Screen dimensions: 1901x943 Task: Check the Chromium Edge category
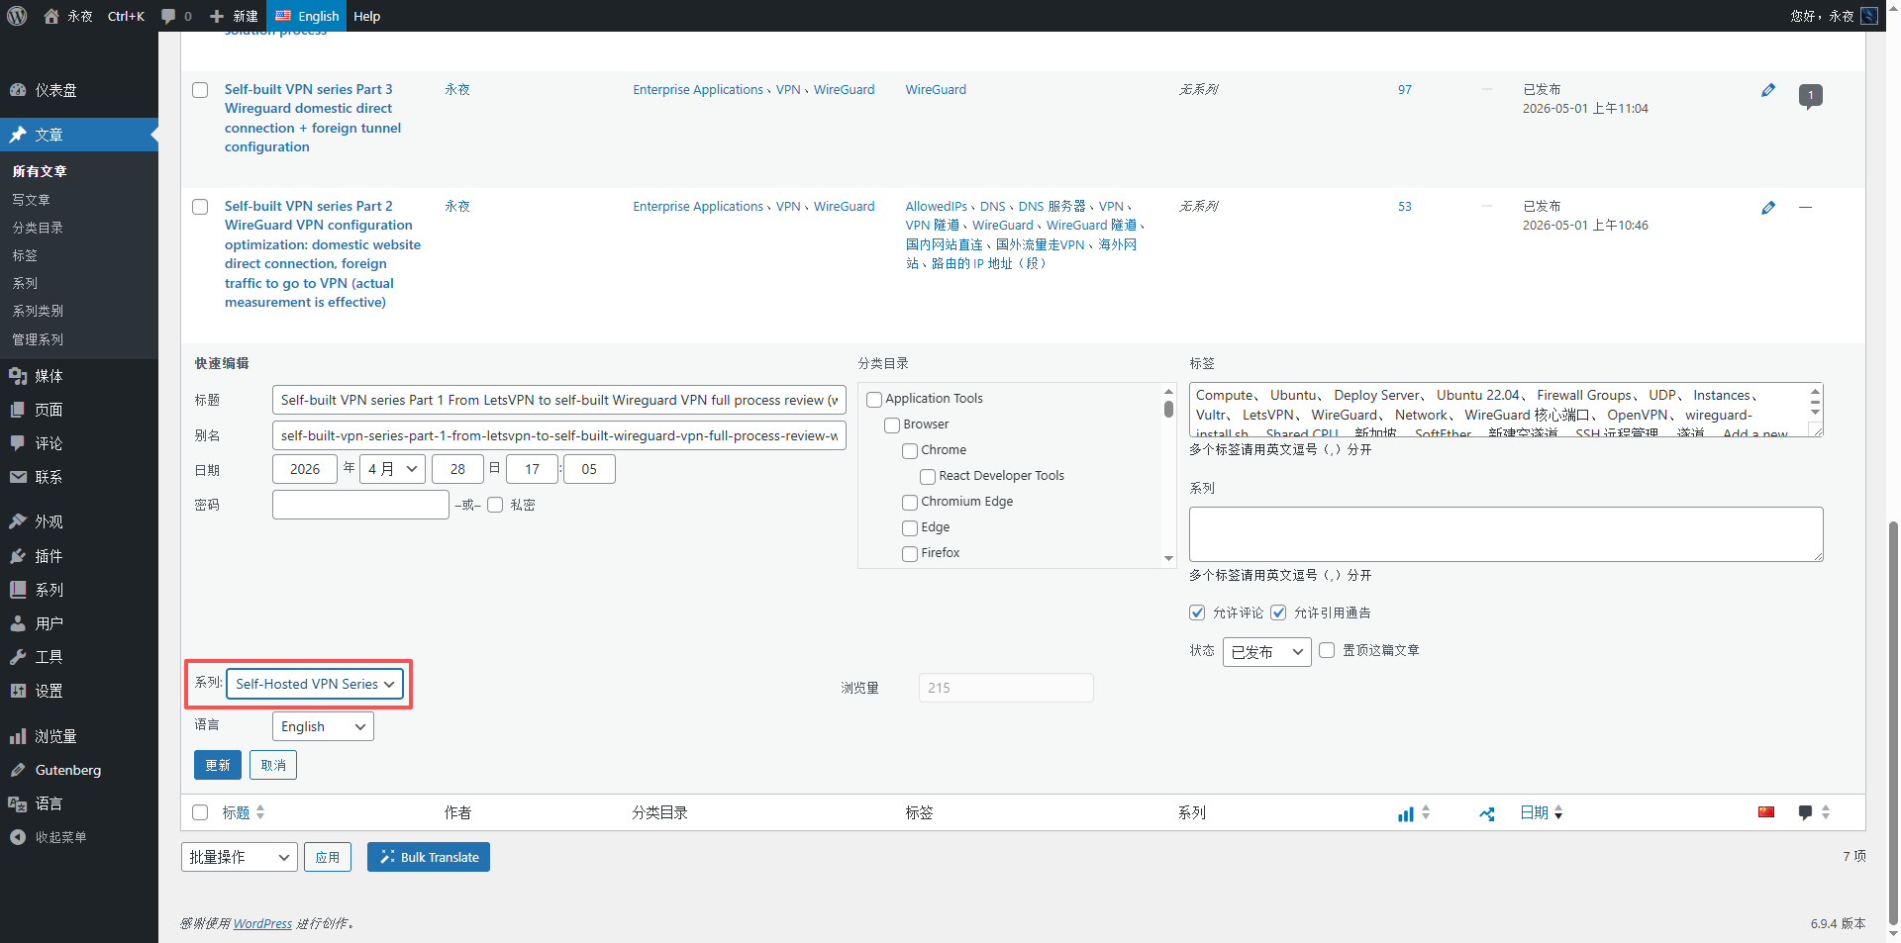[910, 503]
